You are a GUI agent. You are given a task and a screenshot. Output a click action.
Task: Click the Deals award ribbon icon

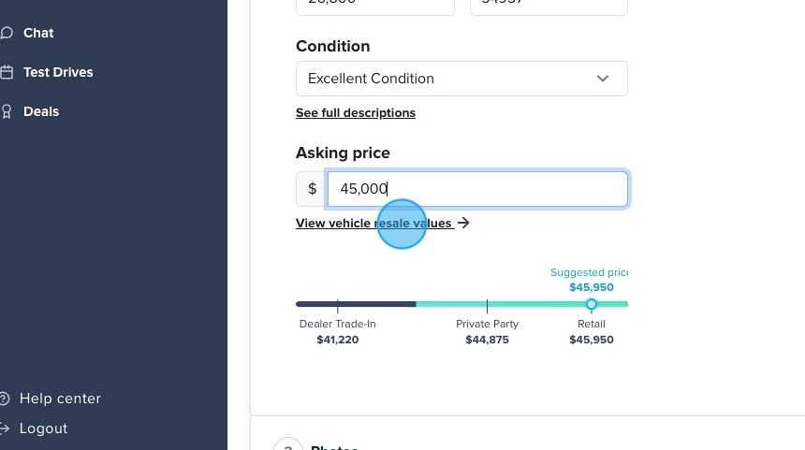[6, 111]
